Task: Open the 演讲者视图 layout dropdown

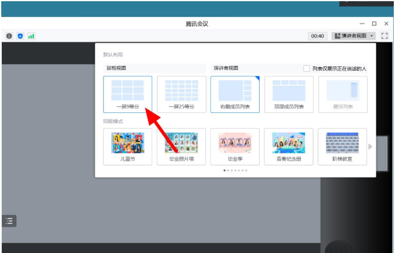Action: [353, 36]
